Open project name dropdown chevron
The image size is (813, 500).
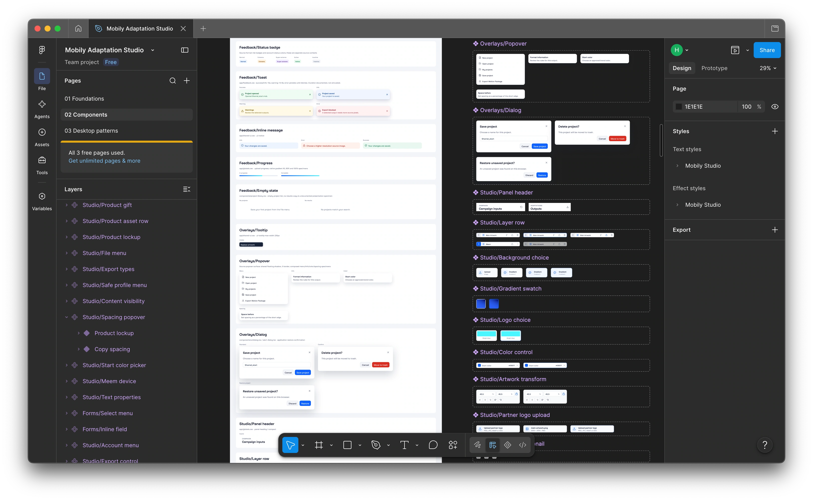point(152,50)
